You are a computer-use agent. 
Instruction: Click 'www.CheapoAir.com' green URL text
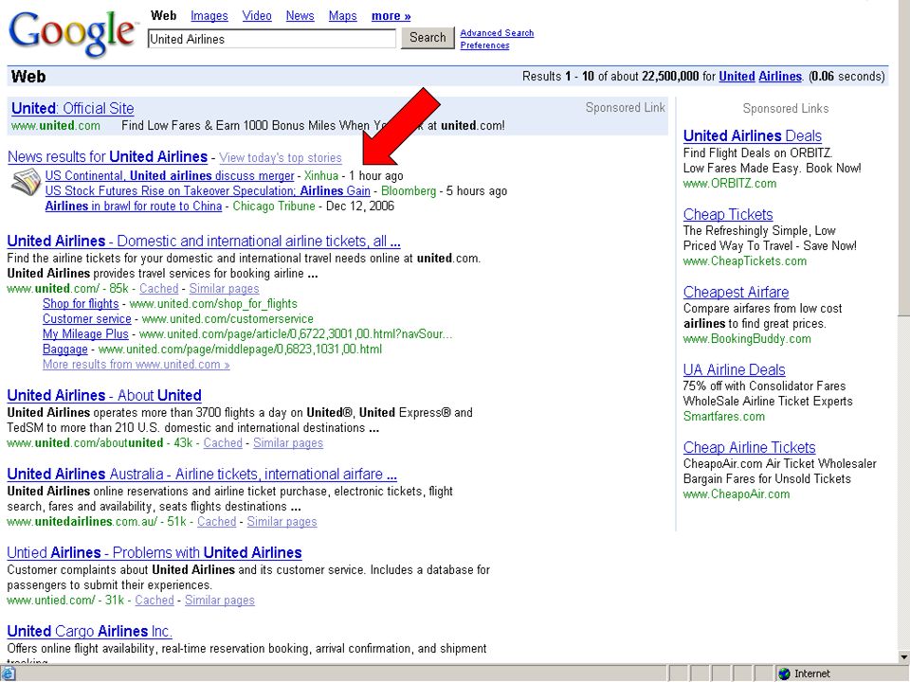737,494
